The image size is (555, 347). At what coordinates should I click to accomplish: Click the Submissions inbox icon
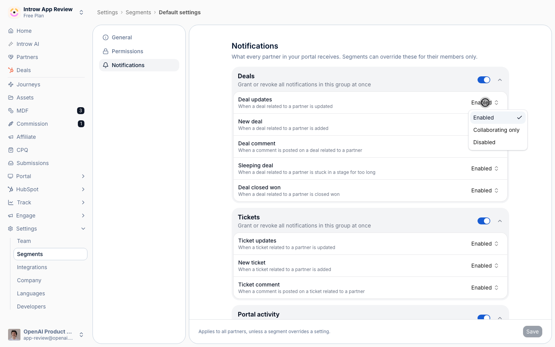(11, 163)
